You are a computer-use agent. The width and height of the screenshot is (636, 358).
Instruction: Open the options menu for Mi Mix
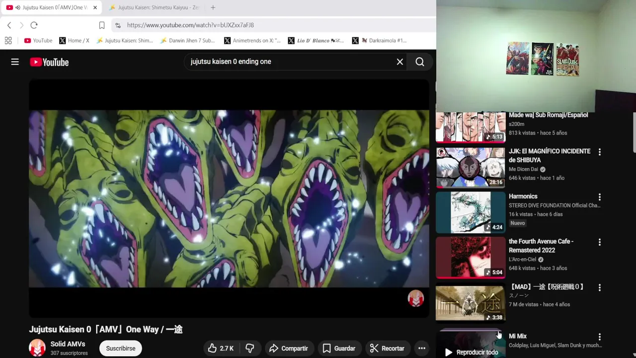[599, 337]
